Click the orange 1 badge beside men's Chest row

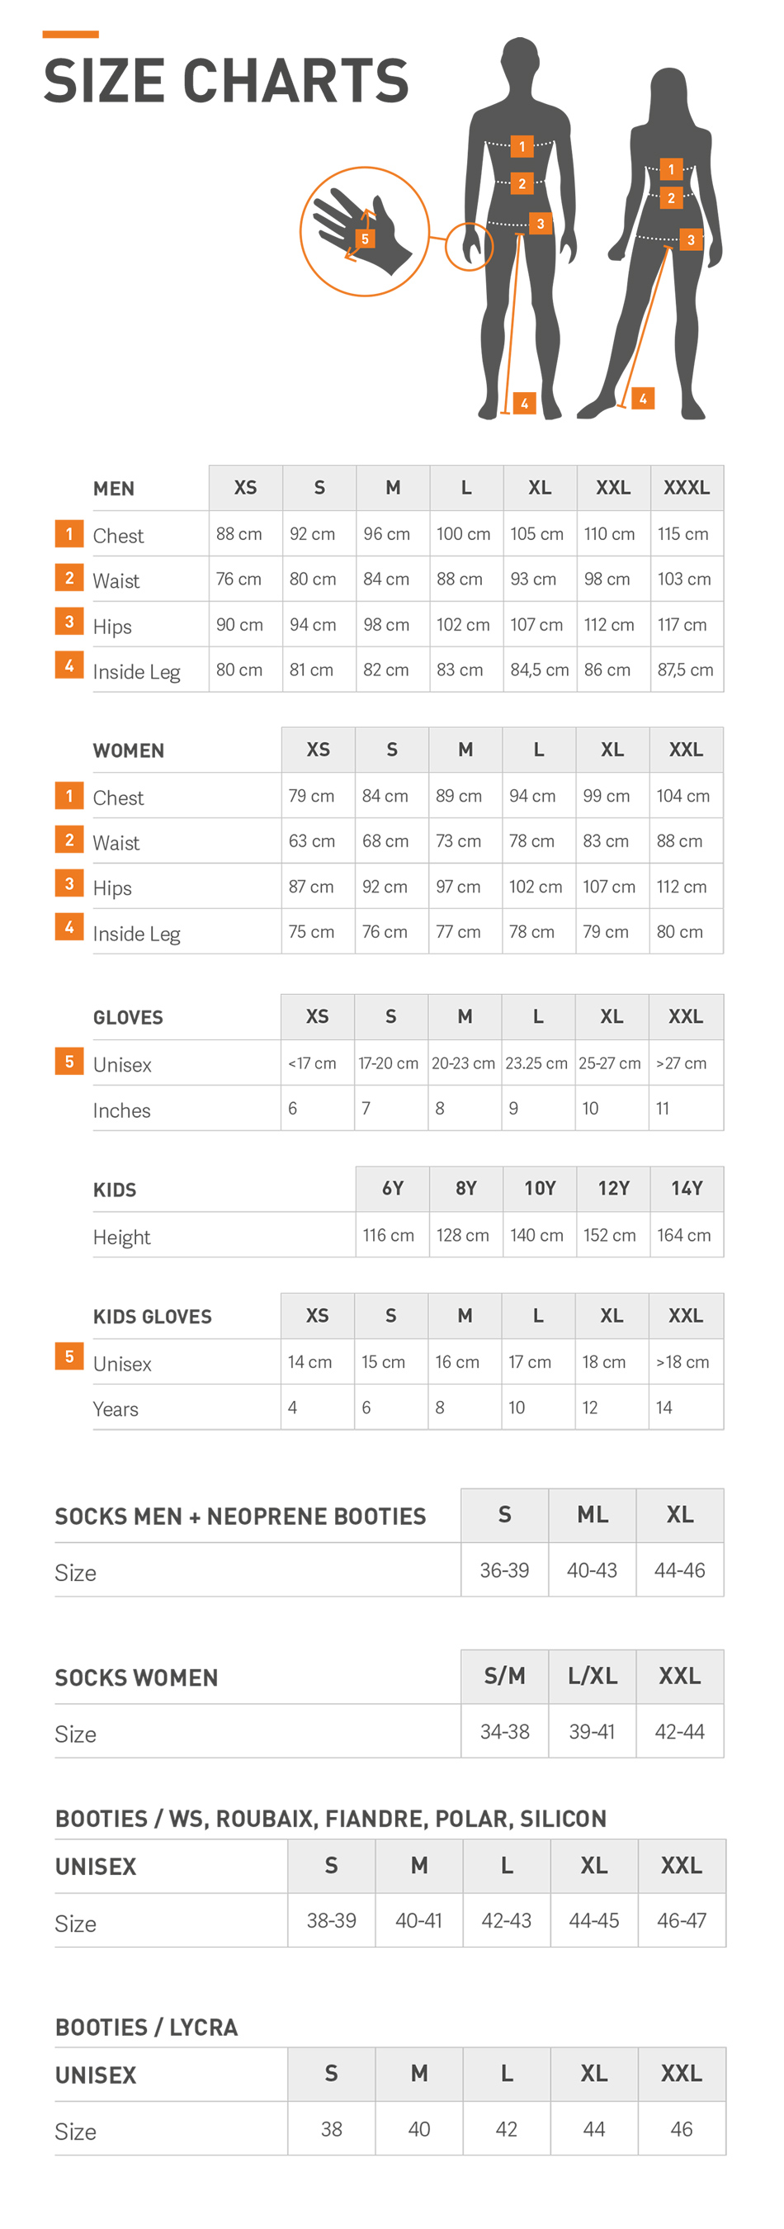coord(69,533)
